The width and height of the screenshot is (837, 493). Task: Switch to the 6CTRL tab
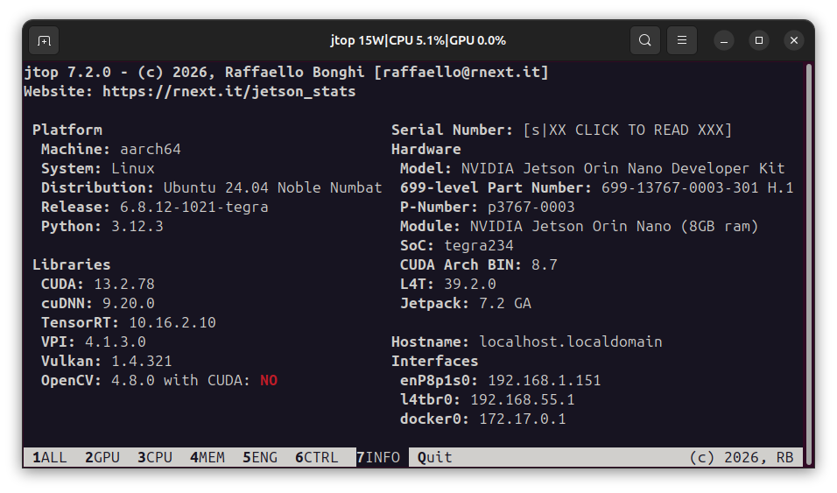click(317, 458)
